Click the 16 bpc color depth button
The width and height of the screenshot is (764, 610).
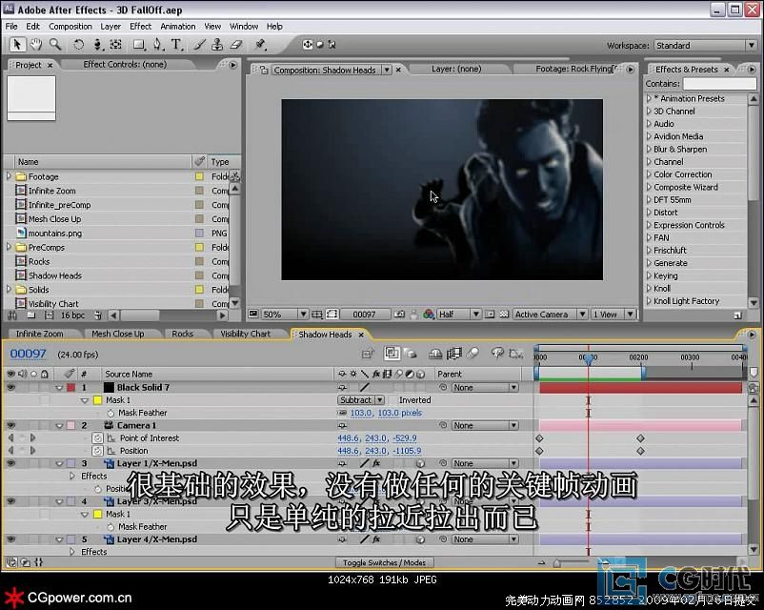72,315
